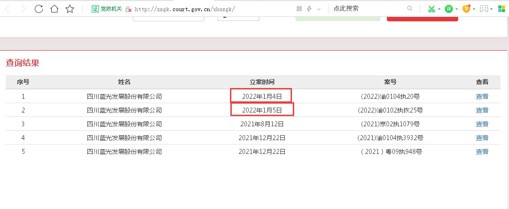The image size is (509, 209).
Task: Click sequence number 3 in third row
Action: click(x=23, y=124)
